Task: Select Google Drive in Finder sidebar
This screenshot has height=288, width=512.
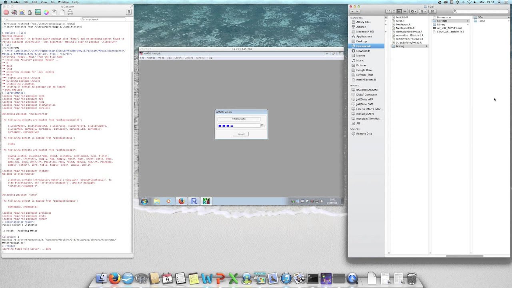Action: pos(364,70)
